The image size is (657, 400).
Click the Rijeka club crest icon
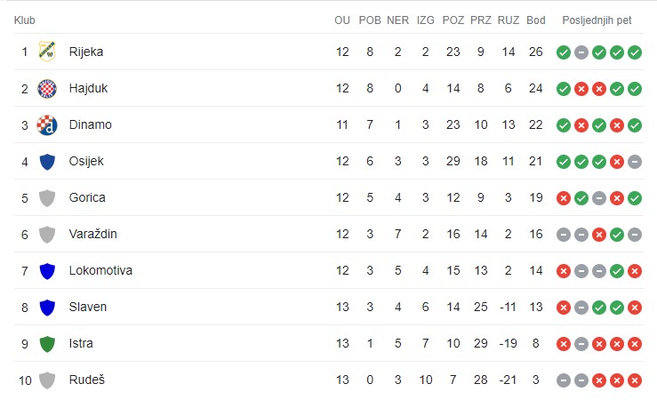(47, 52)
